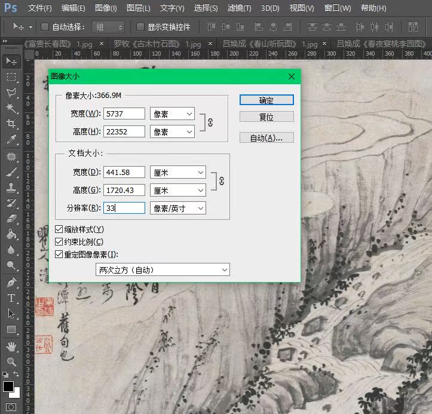432x414 pixels.
Task: Click the black foreground color swatch
Action: [8, 386]
